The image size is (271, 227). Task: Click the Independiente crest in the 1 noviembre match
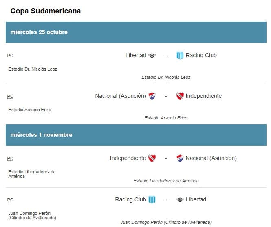pos(152,158)
